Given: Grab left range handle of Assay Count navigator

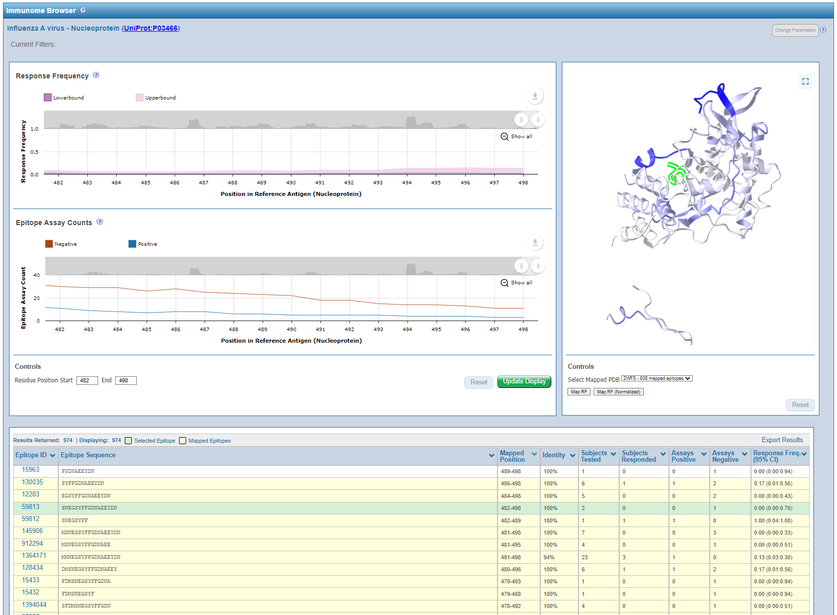Looking at the screenshot, I should 521,266.
